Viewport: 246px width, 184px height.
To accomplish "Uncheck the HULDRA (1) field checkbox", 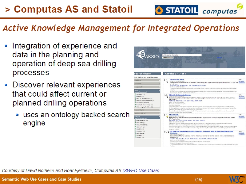I will (x=135, y=129).
